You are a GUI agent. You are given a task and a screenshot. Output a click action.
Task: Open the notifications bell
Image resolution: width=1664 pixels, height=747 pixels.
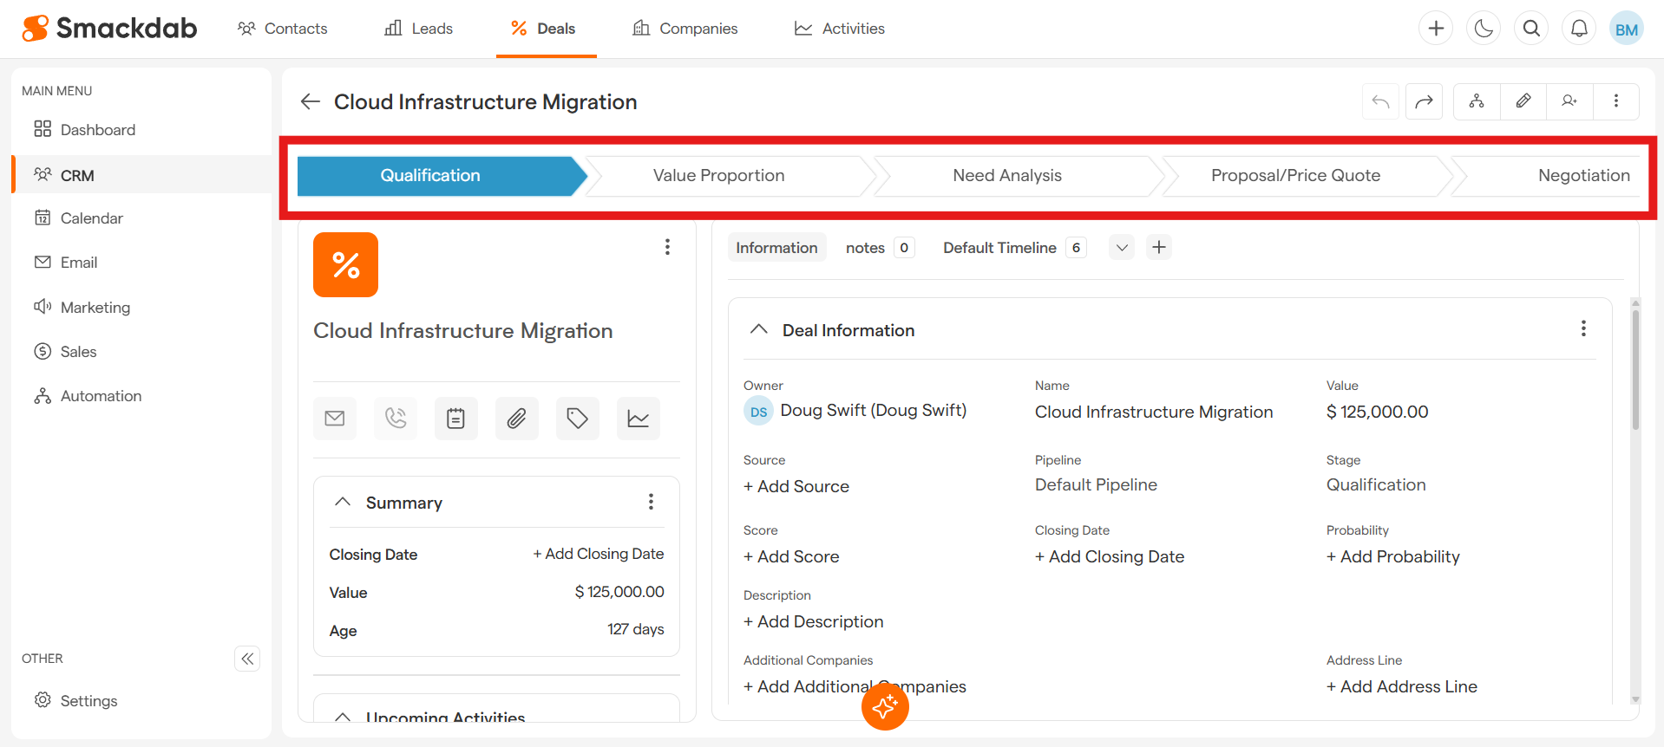[x=1579, y=29]
